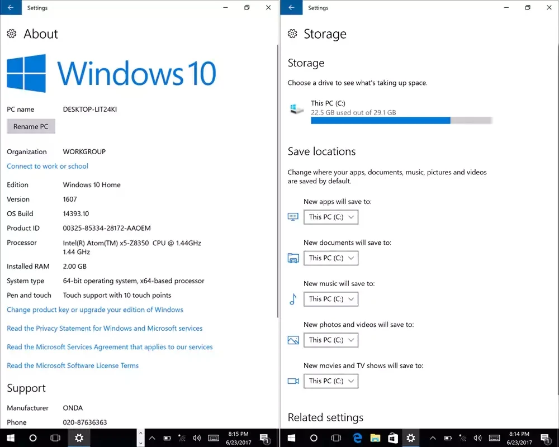Select Installed RAM 2.00 GB value

(x=74, y=267)
